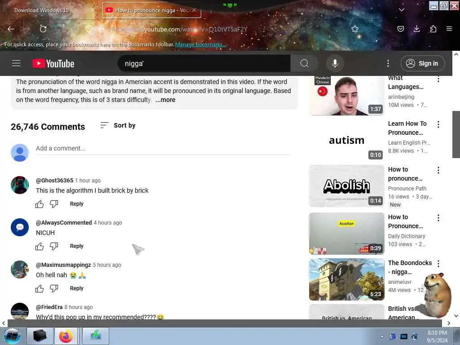Open Windows Start button

pyautogui.click(x=12, y=336)
